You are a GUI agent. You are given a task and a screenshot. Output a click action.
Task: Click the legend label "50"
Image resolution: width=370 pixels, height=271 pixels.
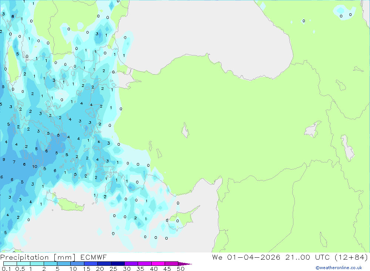pos(181,269)
